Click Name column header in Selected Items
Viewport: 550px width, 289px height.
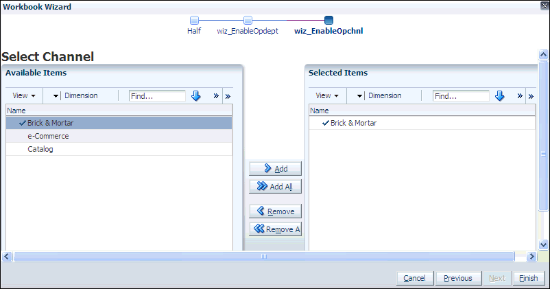coord(422,111)
